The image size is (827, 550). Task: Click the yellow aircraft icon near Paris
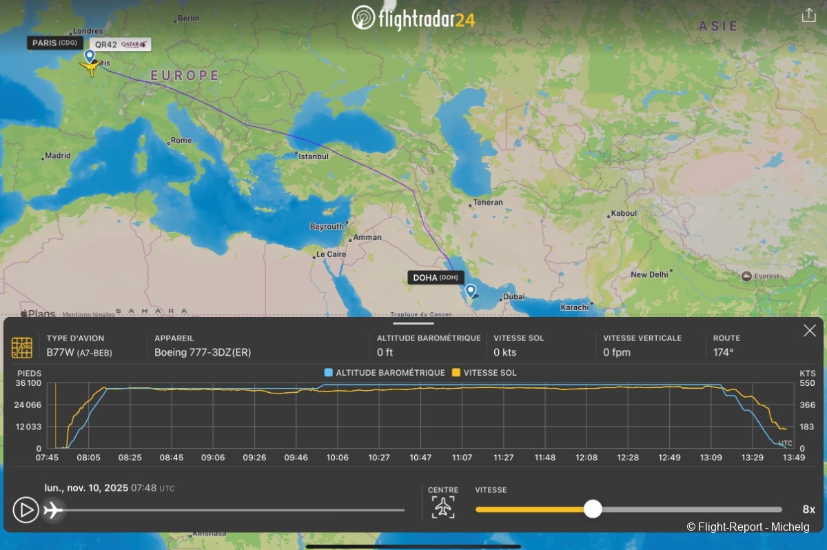coord(89,68)
